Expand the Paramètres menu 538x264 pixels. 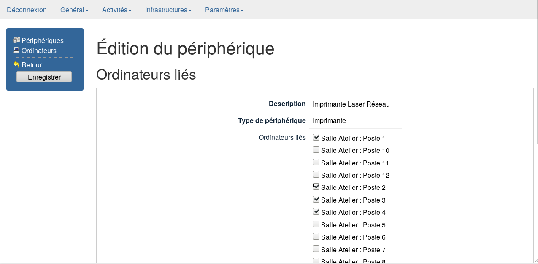[x=224, y=10]
